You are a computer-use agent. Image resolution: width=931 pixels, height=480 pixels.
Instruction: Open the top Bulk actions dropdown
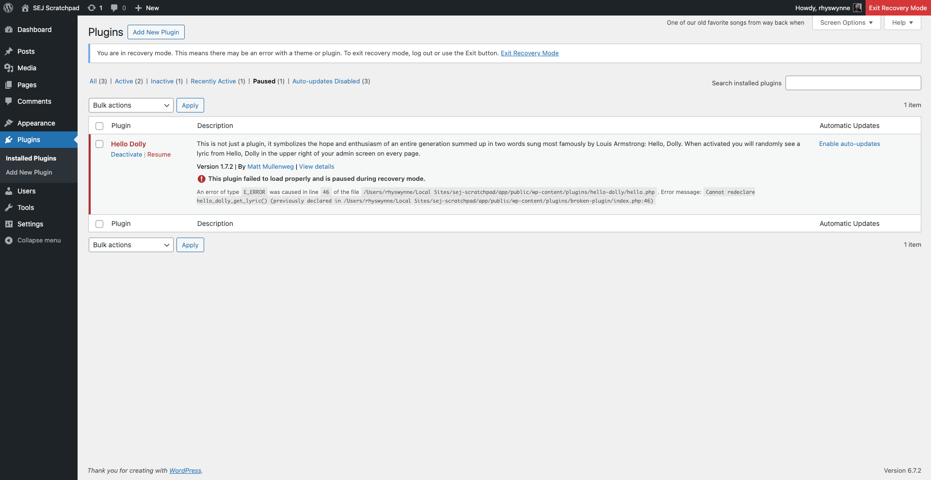130,105
